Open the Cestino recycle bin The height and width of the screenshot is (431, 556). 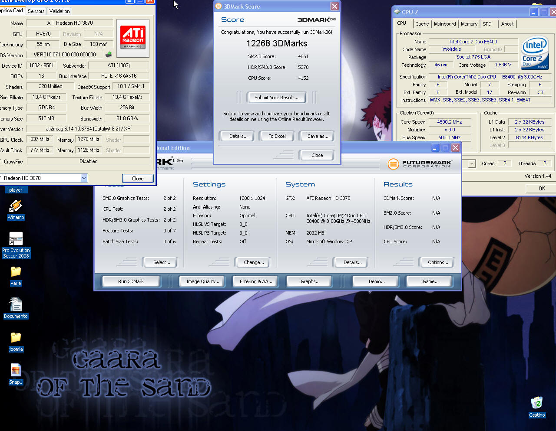[537, 403]
